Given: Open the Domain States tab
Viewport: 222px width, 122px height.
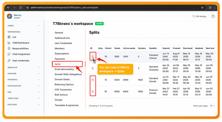Looking at the screenshot, I should tap(62, 79).
